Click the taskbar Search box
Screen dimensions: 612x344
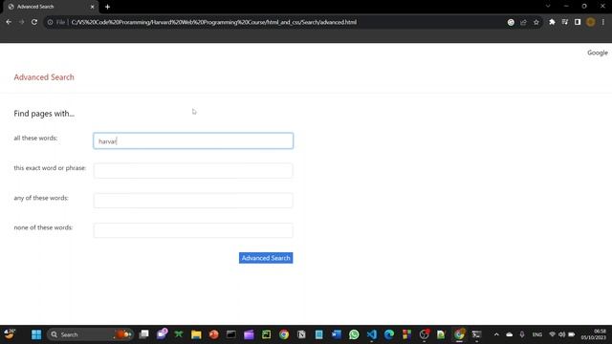[x=90, y=334]
